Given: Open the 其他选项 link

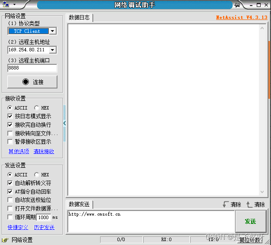Looking at the screenshot, I should (x=19, y=151).
